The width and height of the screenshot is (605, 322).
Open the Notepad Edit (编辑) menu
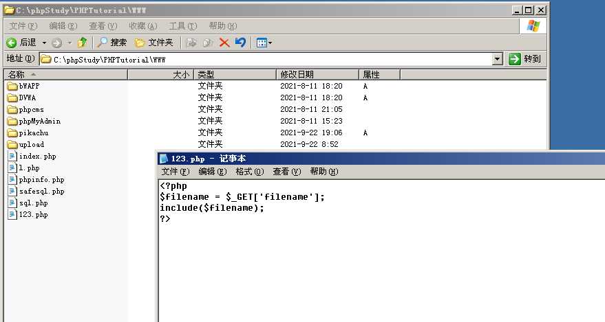pos(212,172)
